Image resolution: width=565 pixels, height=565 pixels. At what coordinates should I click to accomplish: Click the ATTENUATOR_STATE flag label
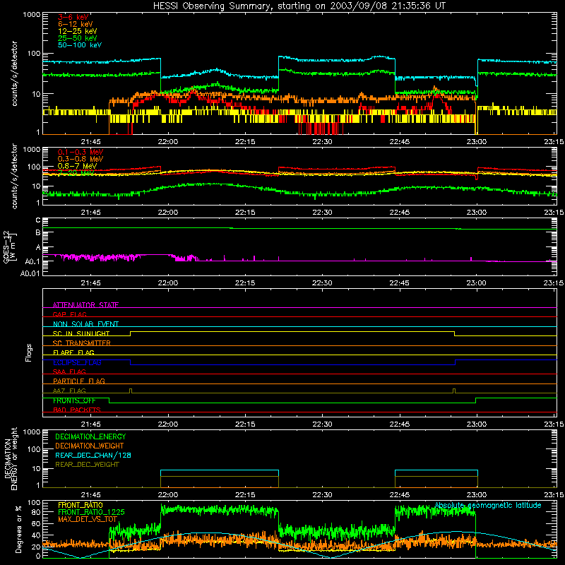pos(85,305)
